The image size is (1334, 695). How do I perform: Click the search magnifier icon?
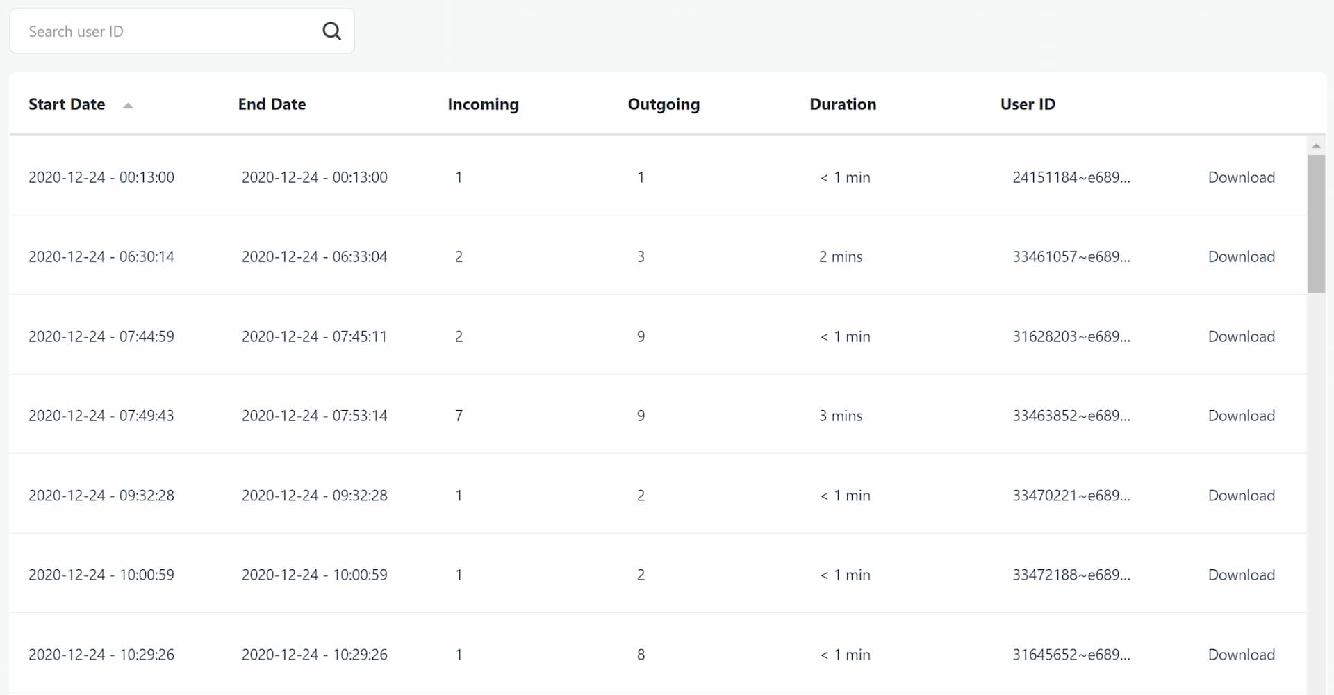click(x=331, y=31)
